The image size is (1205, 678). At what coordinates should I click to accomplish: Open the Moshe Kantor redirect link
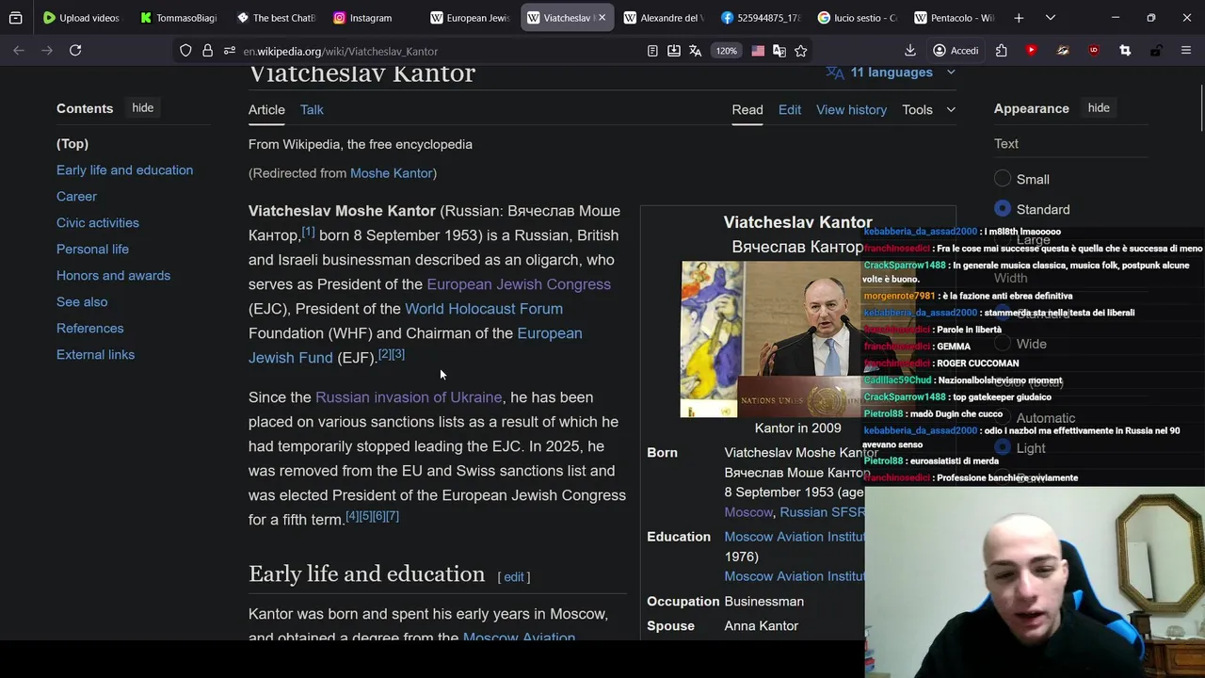tap(391, 173)
